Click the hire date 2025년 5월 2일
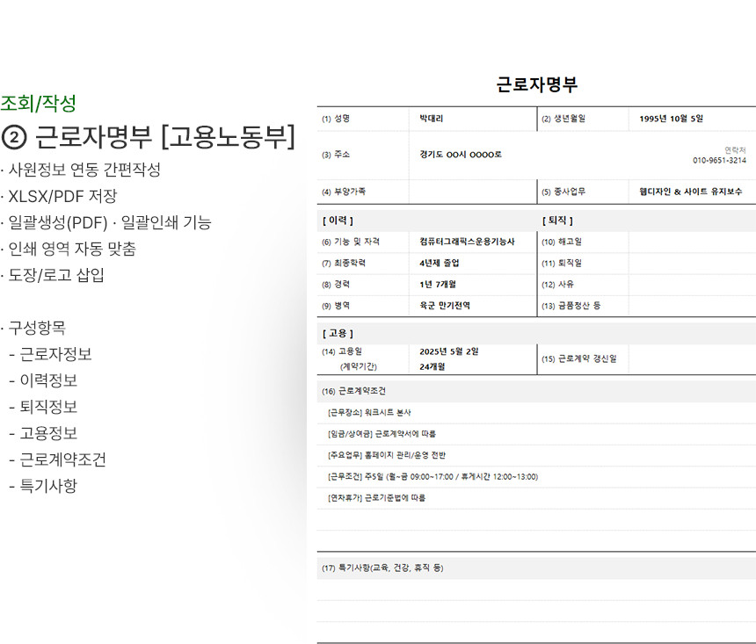The width and height of the screenshot is (756, 644). 448,351
